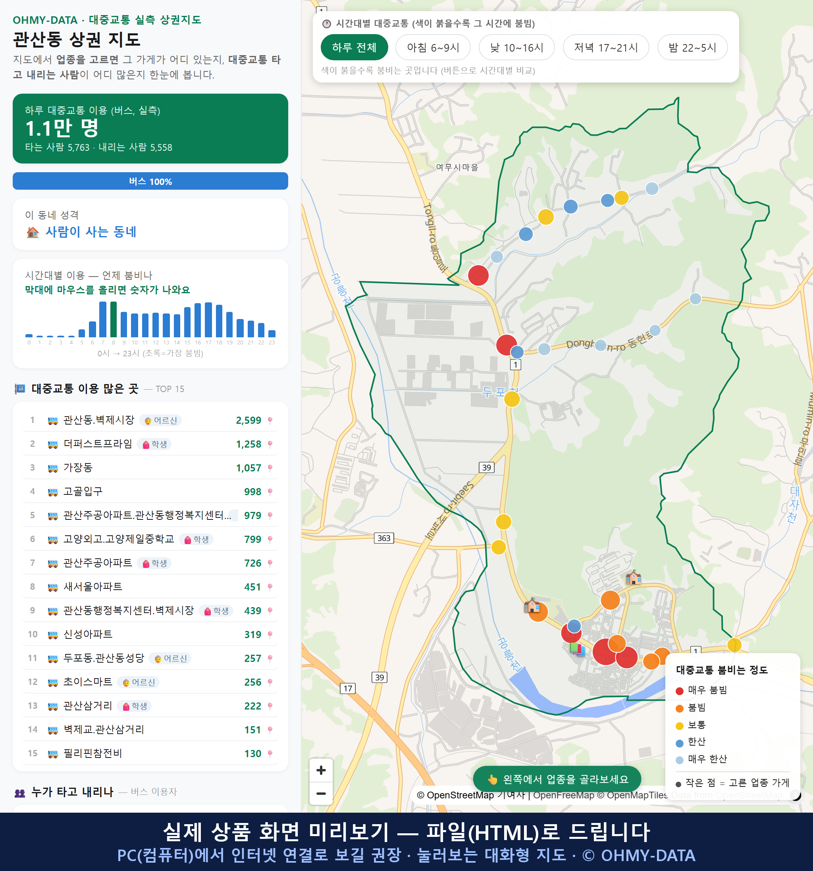Click the 매우 한산 light-blue legend swatch
The height and width of the screenshot is (871, 813).
679,760
